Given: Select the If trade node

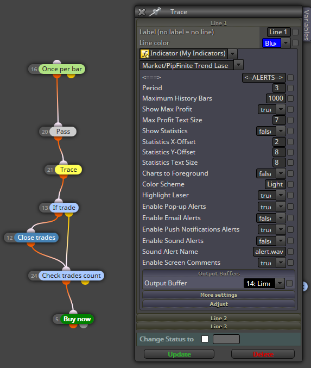Looking at the screenshot, I should 64,208.
